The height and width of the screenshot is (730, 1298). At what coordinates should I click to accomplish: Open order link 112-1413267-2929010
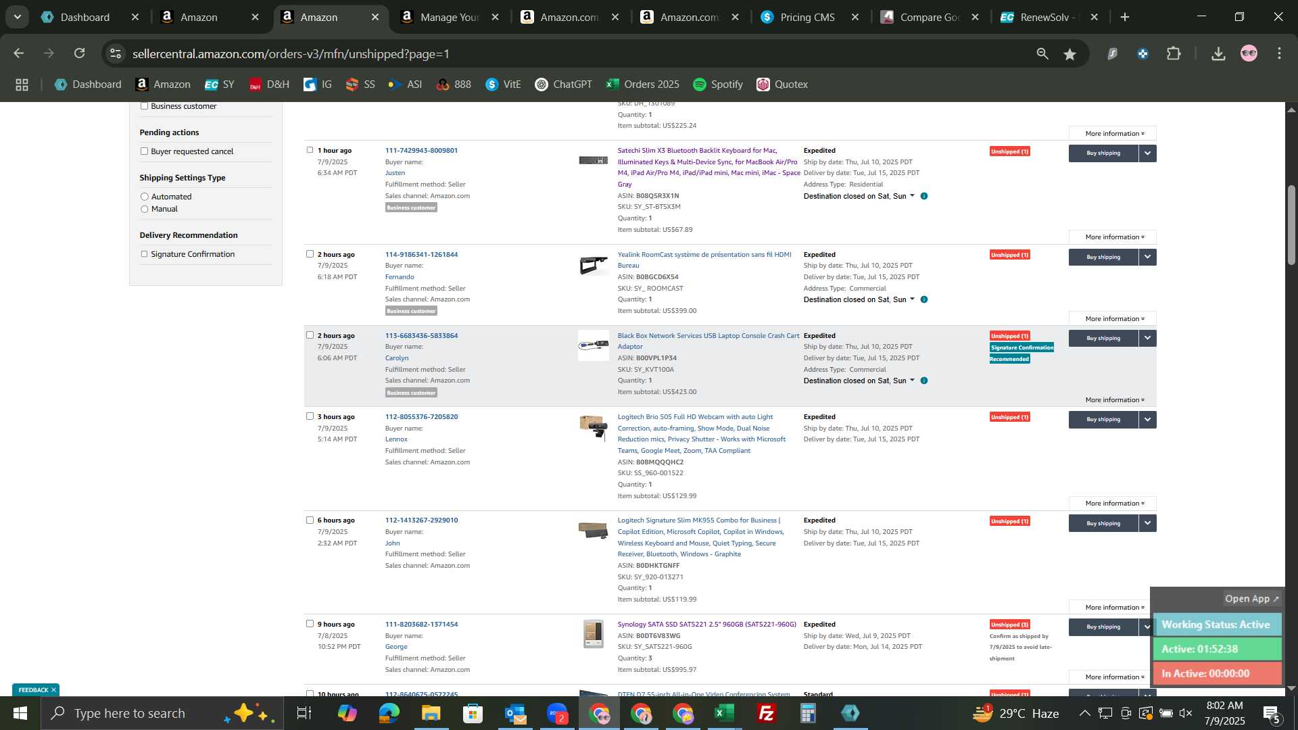pos(421,520)
